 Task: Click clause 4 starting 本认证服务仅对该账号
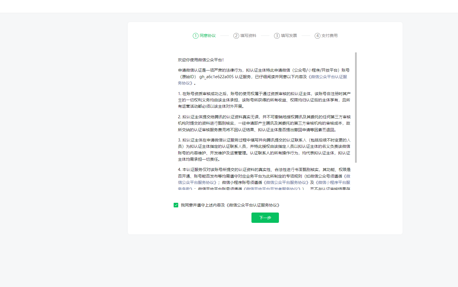pos(264,179)
